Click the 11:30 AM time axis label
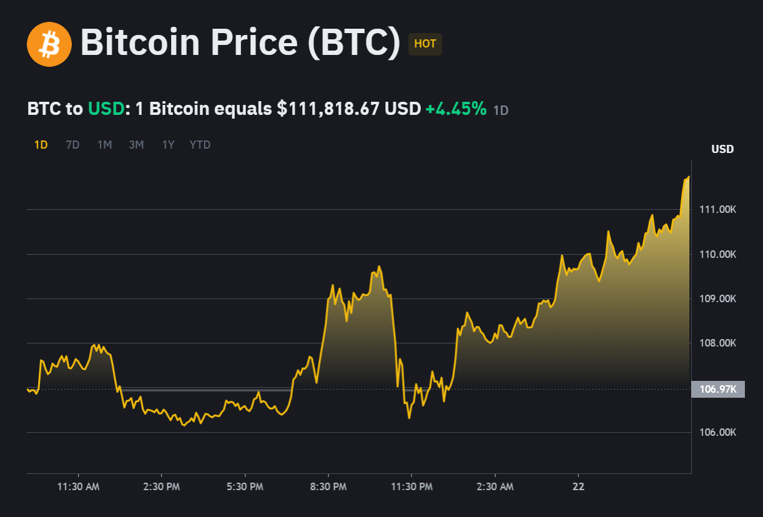Image resolution: width=763 pixels, height=517 pixels. pos(77,486)
